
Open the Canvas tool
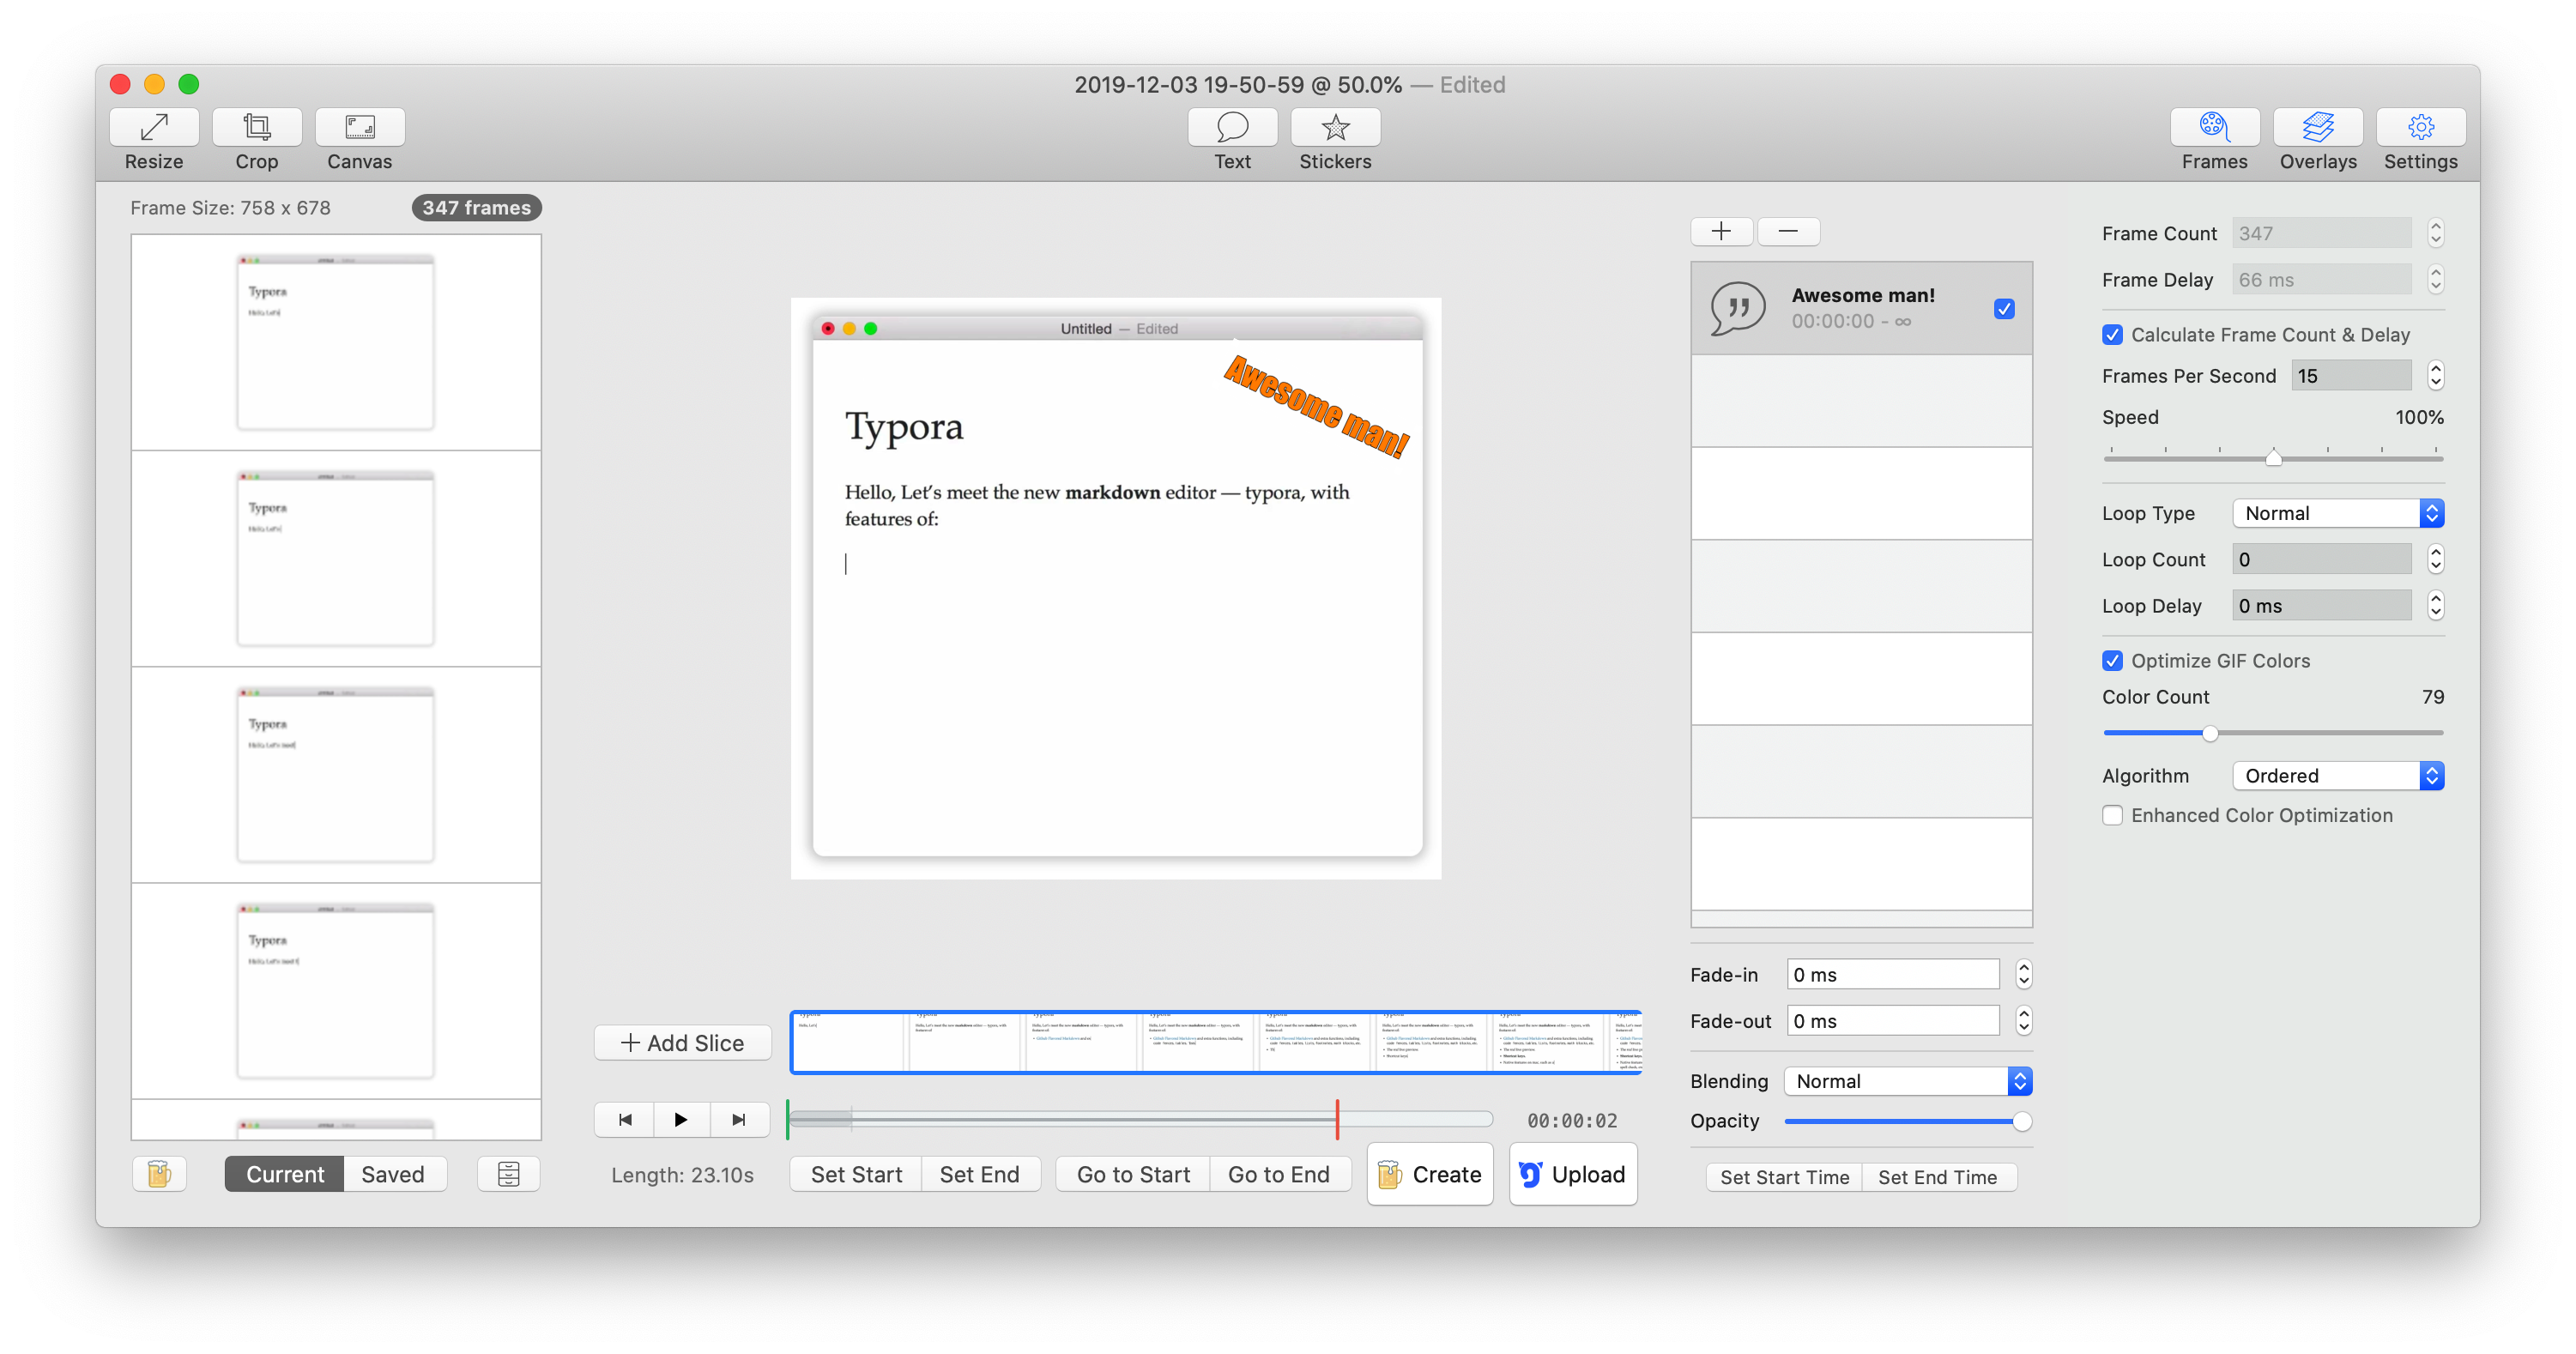tap(360, 128)
